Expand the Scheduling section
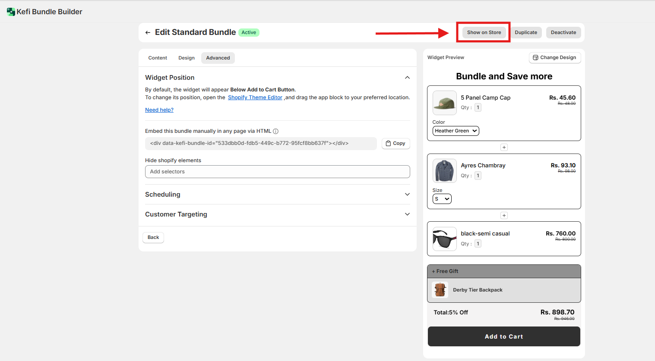 pyautogui.click(x=407, y=195)
